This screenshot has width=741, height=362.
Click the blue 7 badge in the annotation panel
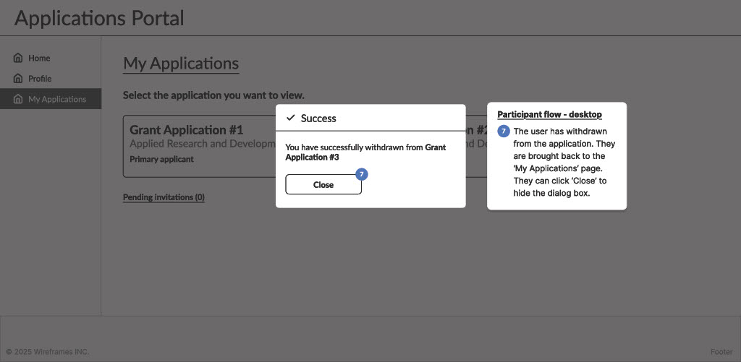tap(504, 131)
